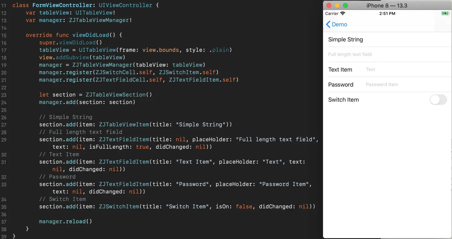Screen dimensions: 452x239
Task: Zoom the simulator window with green button
Action: (x=346, y=5)
